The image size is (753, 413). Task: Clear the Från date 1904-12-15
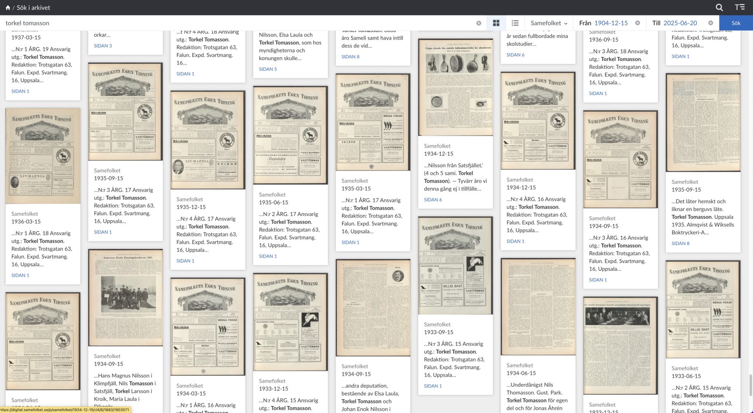[x=638, y=23]
